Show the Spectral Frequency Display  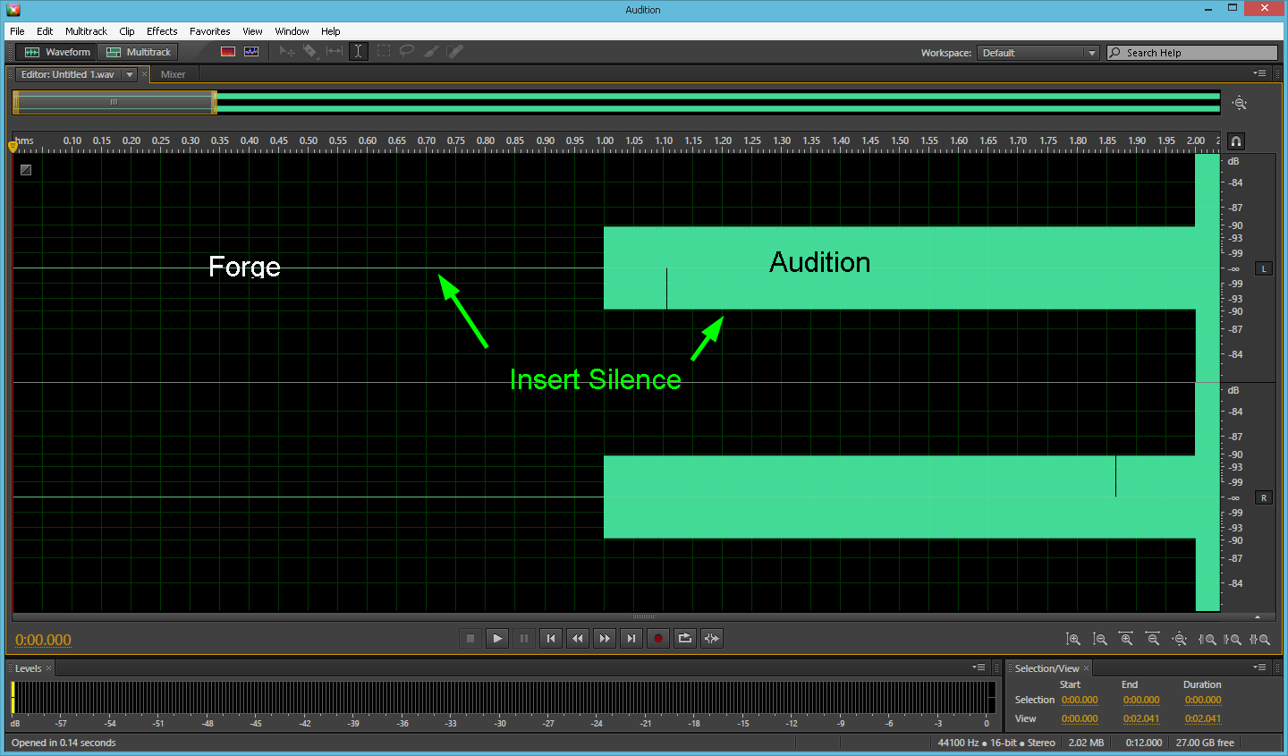(228, 52)
